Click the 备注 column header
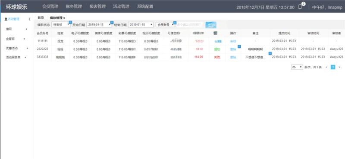Image resolution: width=345 pixels, height=159 pixels. pos(255,34)
